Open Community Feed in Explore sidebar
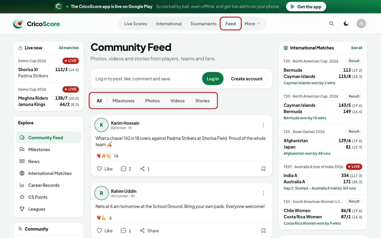 49,138
